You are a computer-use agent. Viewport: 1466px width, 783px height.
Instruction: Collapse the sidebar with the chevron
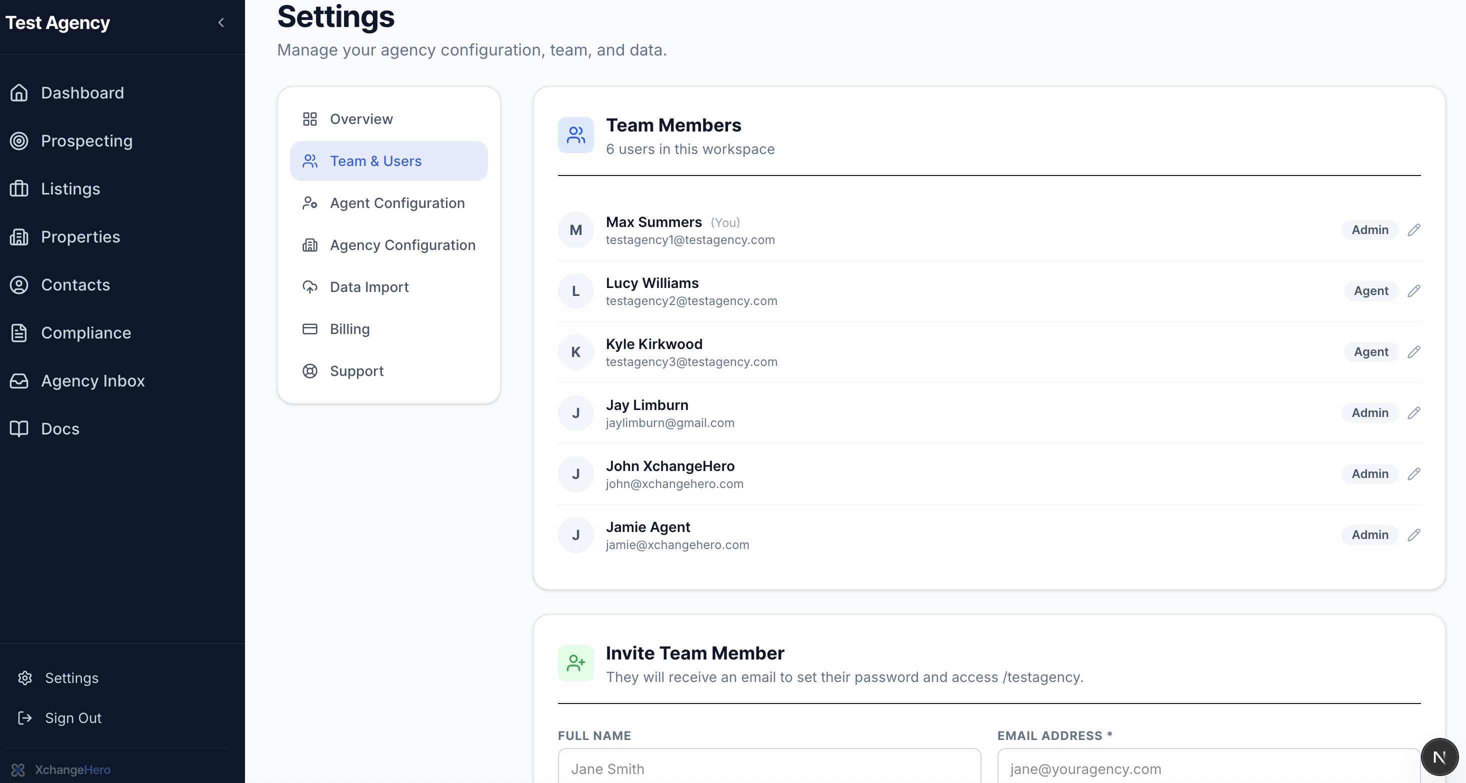pos(221,23)
